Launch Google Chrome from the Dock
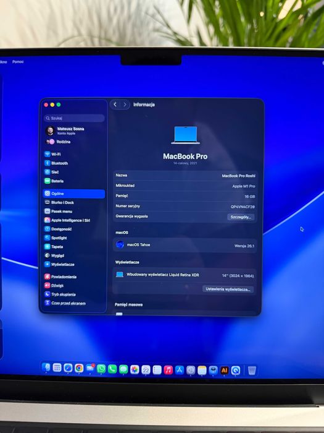 pos(79,368)
